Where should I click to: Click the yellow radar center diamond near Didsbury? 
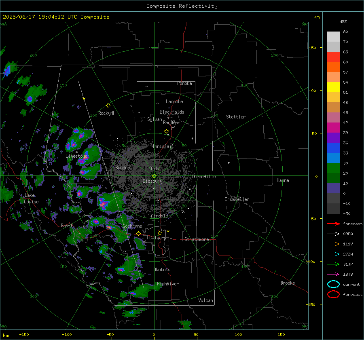(x=154, y=176)
